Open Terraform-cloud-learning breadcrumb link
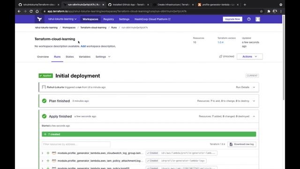300x169 pixels. pos(93,28)
